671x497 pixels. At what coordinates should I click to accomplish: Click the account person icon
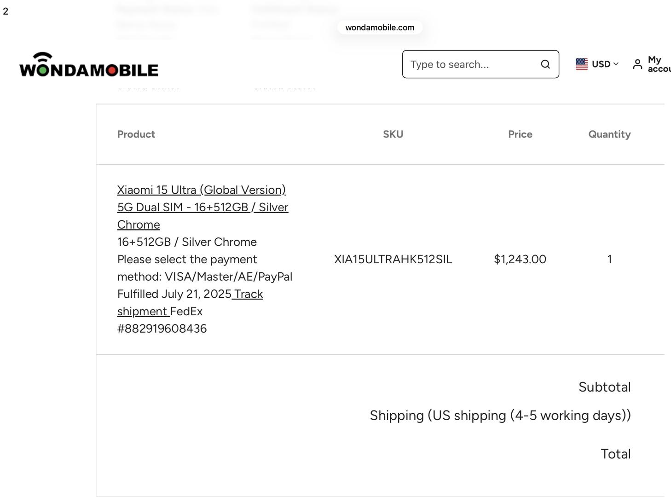(637, 64)
